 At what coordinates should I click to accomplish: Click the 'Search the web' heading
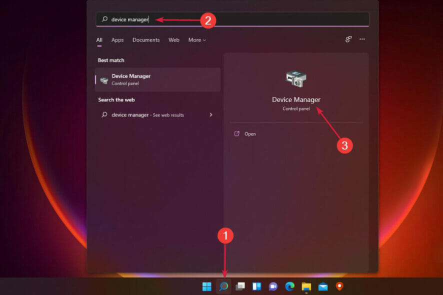click(116, 99)
